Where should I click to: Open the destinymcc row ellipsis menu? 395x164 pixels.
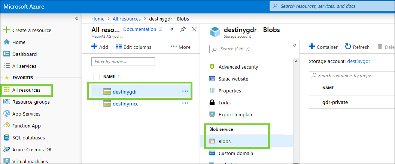pyautogui.click(x=185, y=103)
